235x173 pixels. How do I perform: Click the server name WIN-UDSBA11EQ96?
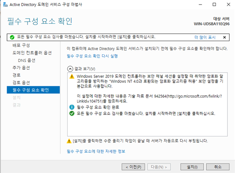212,24
